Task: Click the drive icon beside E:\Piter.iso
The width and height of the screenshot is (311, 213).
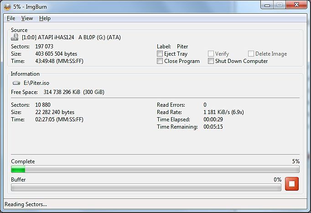Action: 16,83
